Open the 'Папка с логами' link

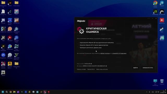81,69
